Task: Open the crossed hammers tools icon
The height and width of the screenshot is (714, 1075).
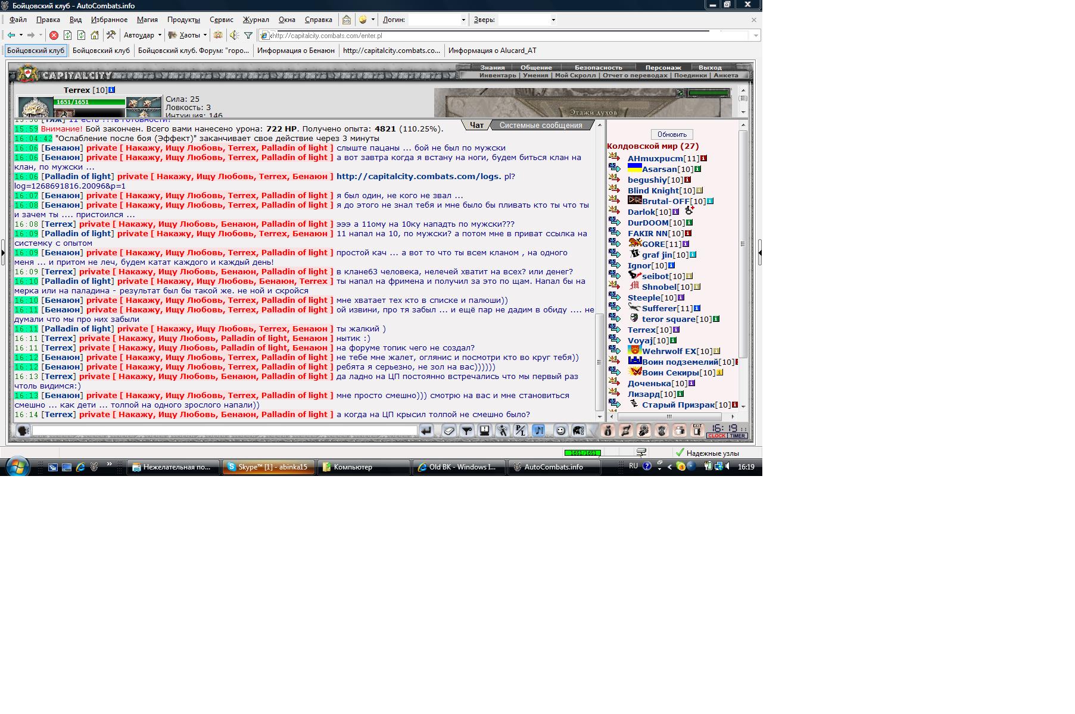Action: click(x=111, y=35)
